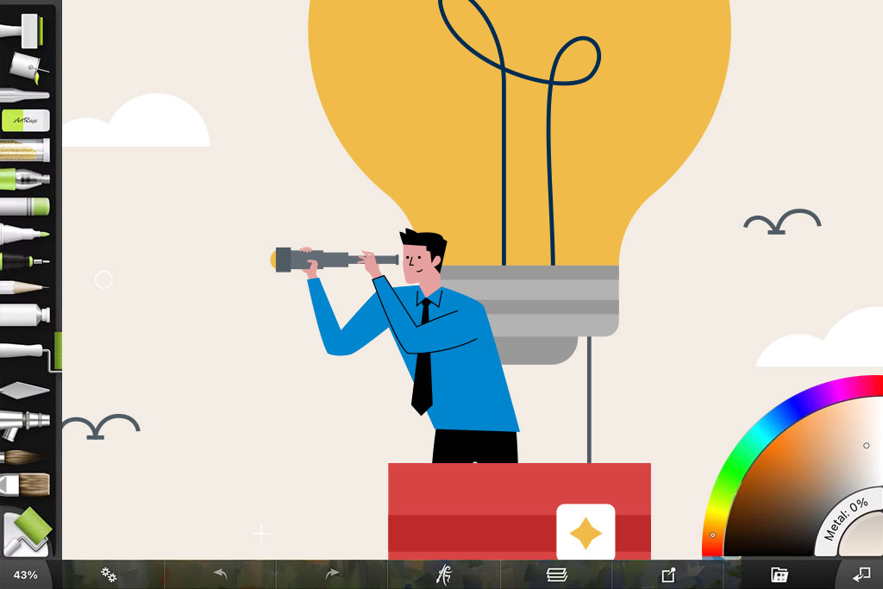Select the Felt Pen marker tool
Screen dimensions: 883x589
pyautogui.click(x=25, y=233)
